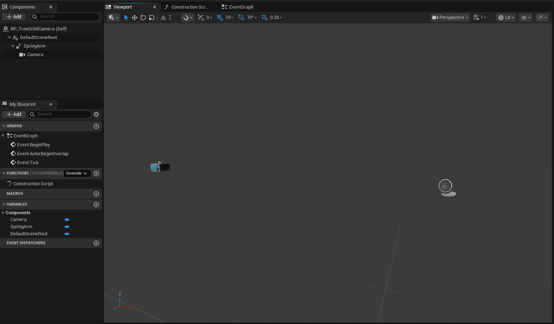Select the Scale tool in viewport toolbar
Screen dimensions: 554x324
[152, 17]
